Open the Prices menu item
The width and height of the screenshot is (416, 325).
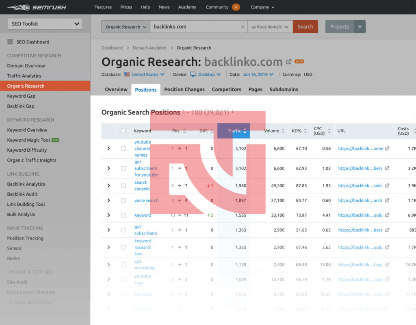(x=126, y=7)
